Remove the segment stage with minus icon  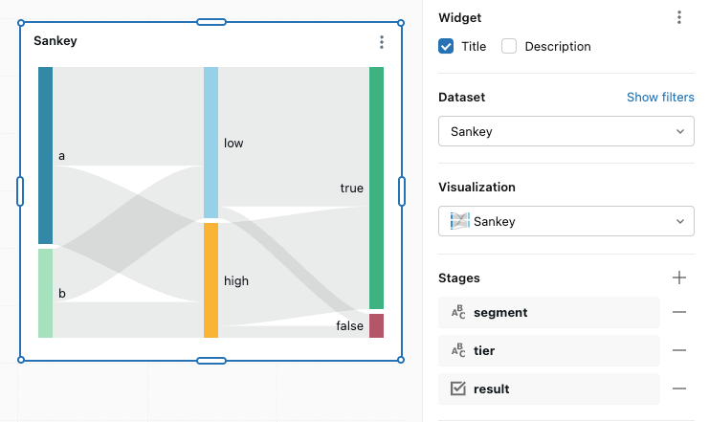point(679,312)
